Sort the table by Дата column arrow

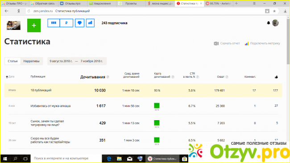(x=7, y=77)
